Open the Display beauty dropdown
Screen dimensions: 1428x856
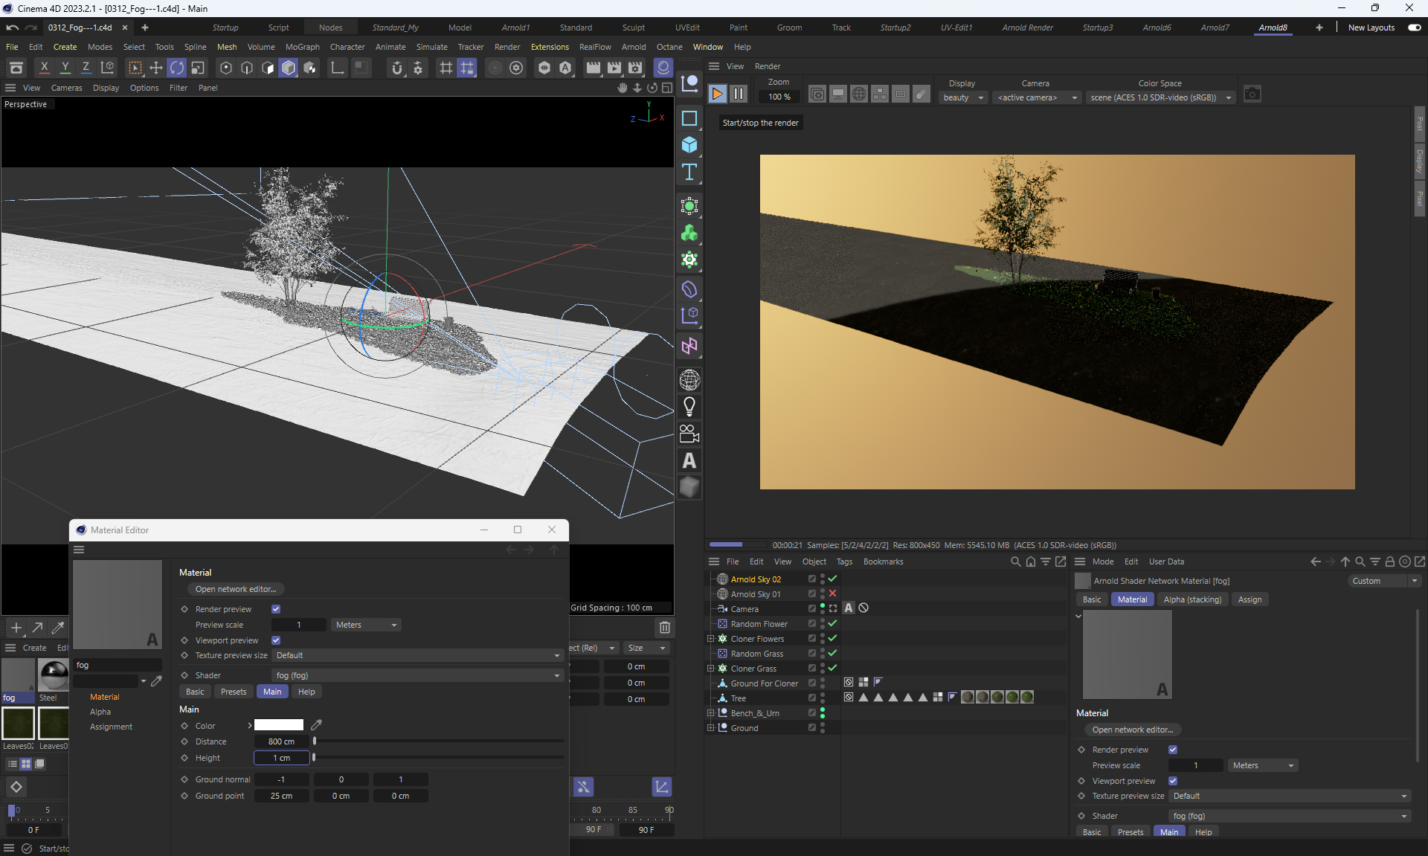[963, 97]
